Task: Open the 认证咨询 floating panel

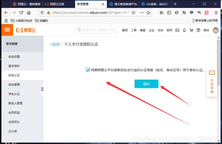Action: pyautogui.click(x=212, y=82)
